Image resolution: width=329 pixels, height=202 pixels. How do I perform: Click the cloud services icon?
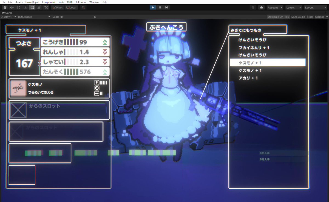click(261, 7)
